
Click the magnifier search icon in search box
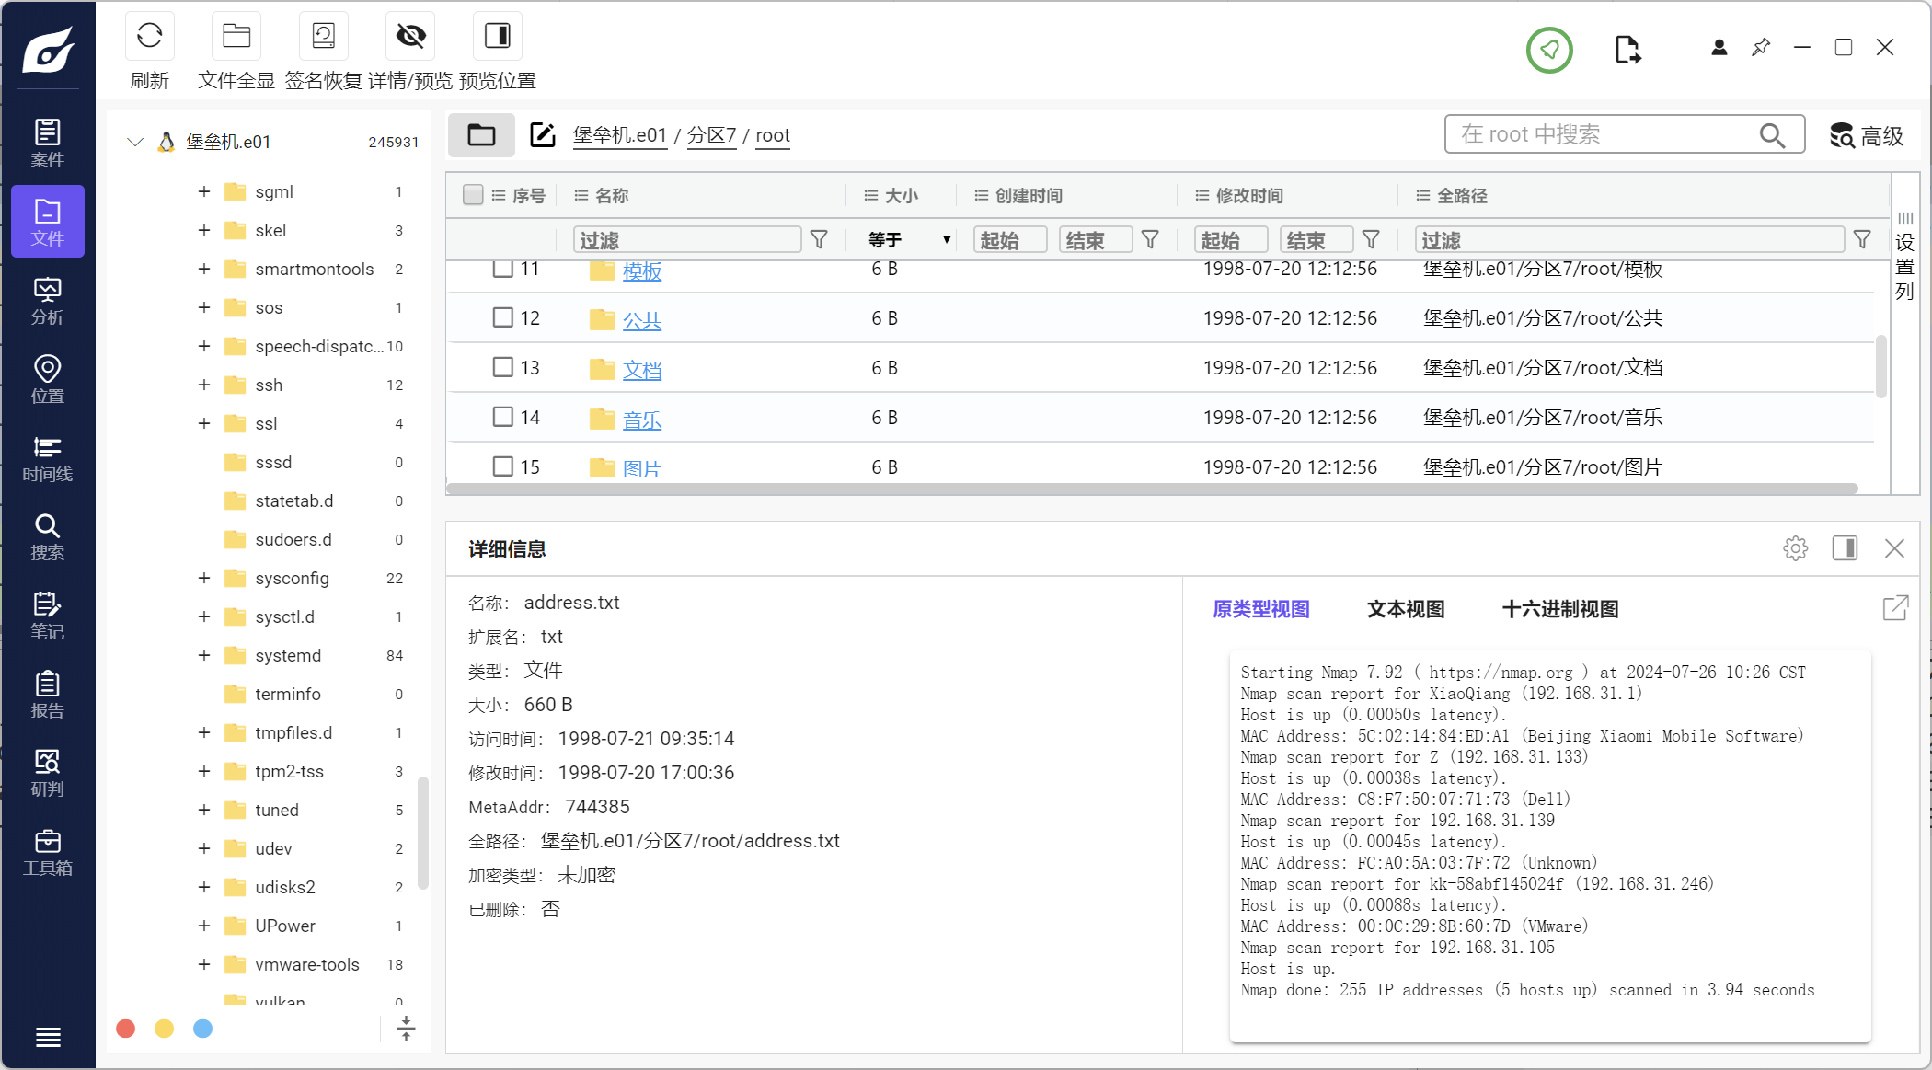[1772, 135]
